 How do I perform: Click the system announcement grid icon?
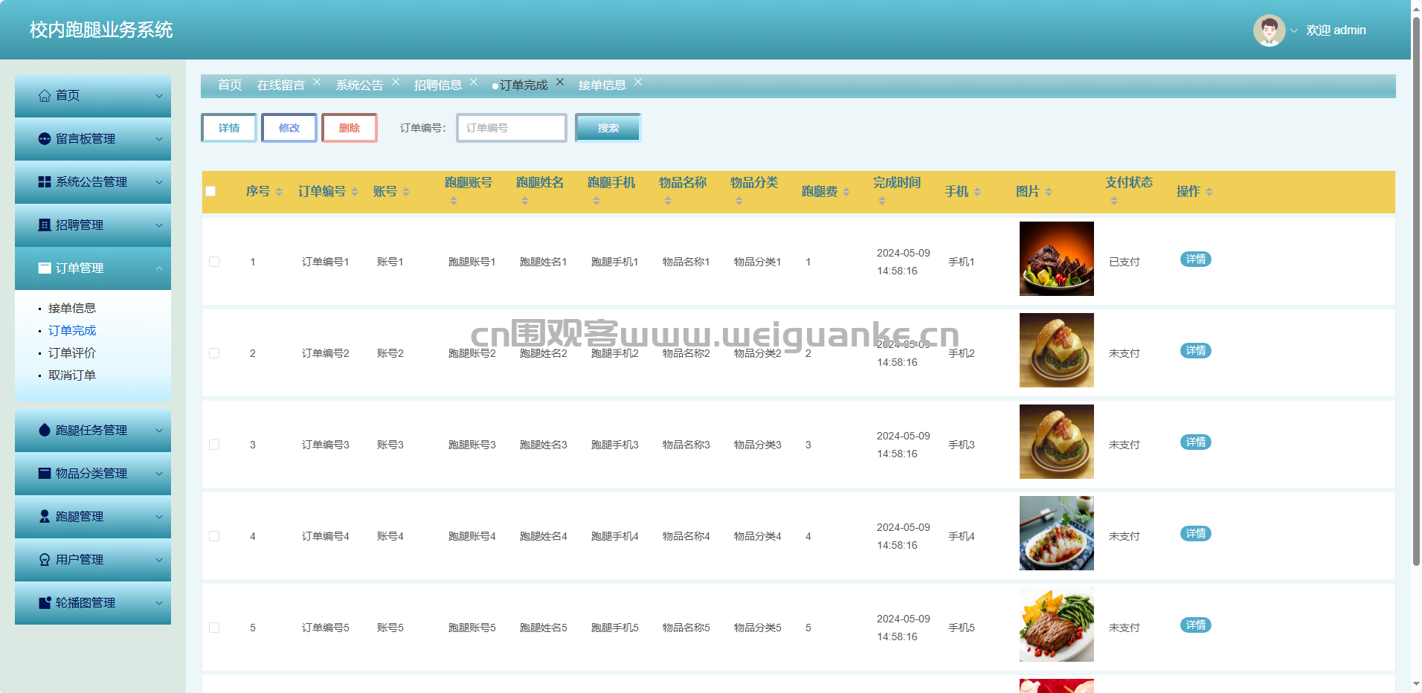coord(45,182)
